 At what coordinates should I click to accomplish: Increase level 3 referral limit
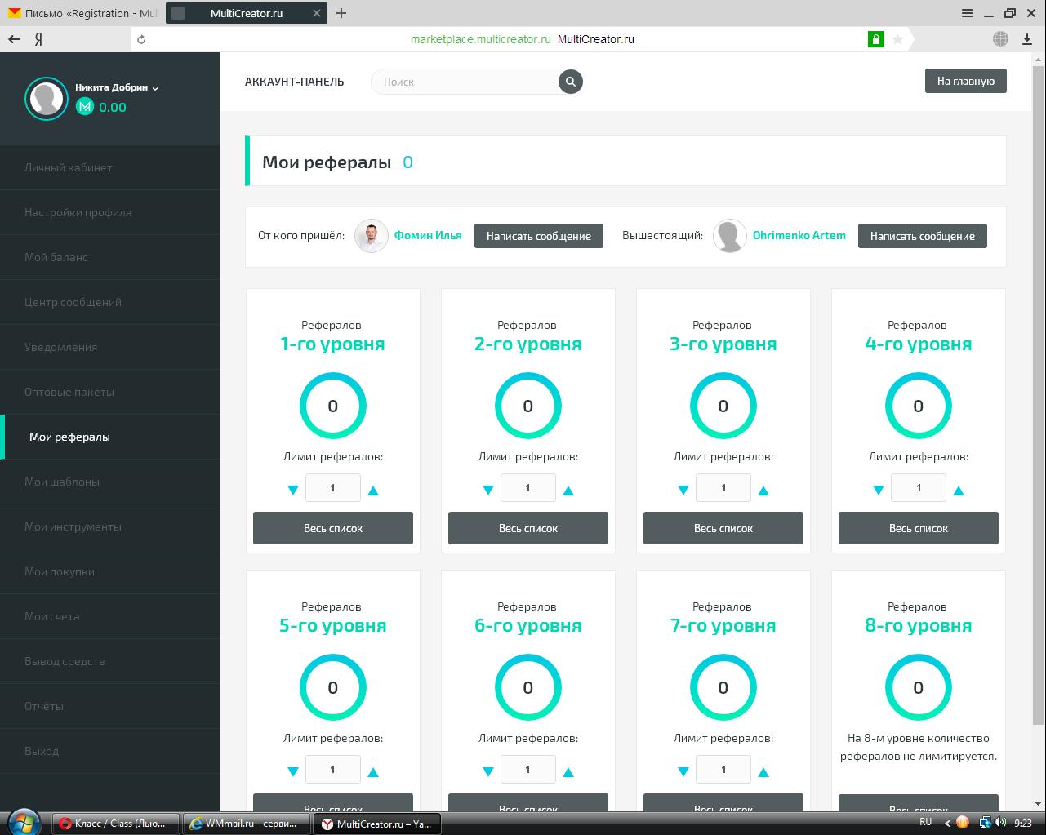coord(763,491)
